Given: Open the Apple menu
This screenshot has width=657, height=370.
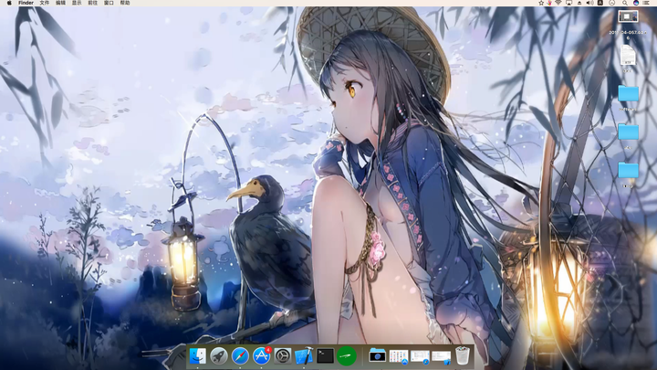Looking at the screenshot, I should [x=9, y=3].
